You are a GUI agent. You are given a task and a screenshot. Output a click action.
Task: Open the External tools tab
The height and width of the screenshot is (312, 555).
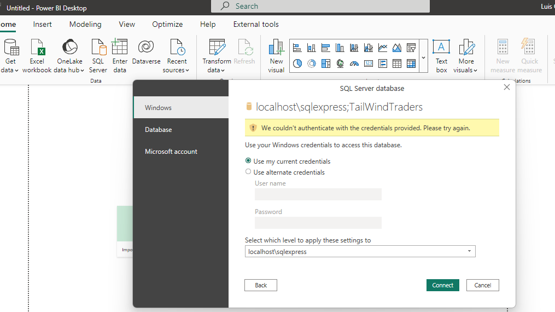click(x=256, y=25)
